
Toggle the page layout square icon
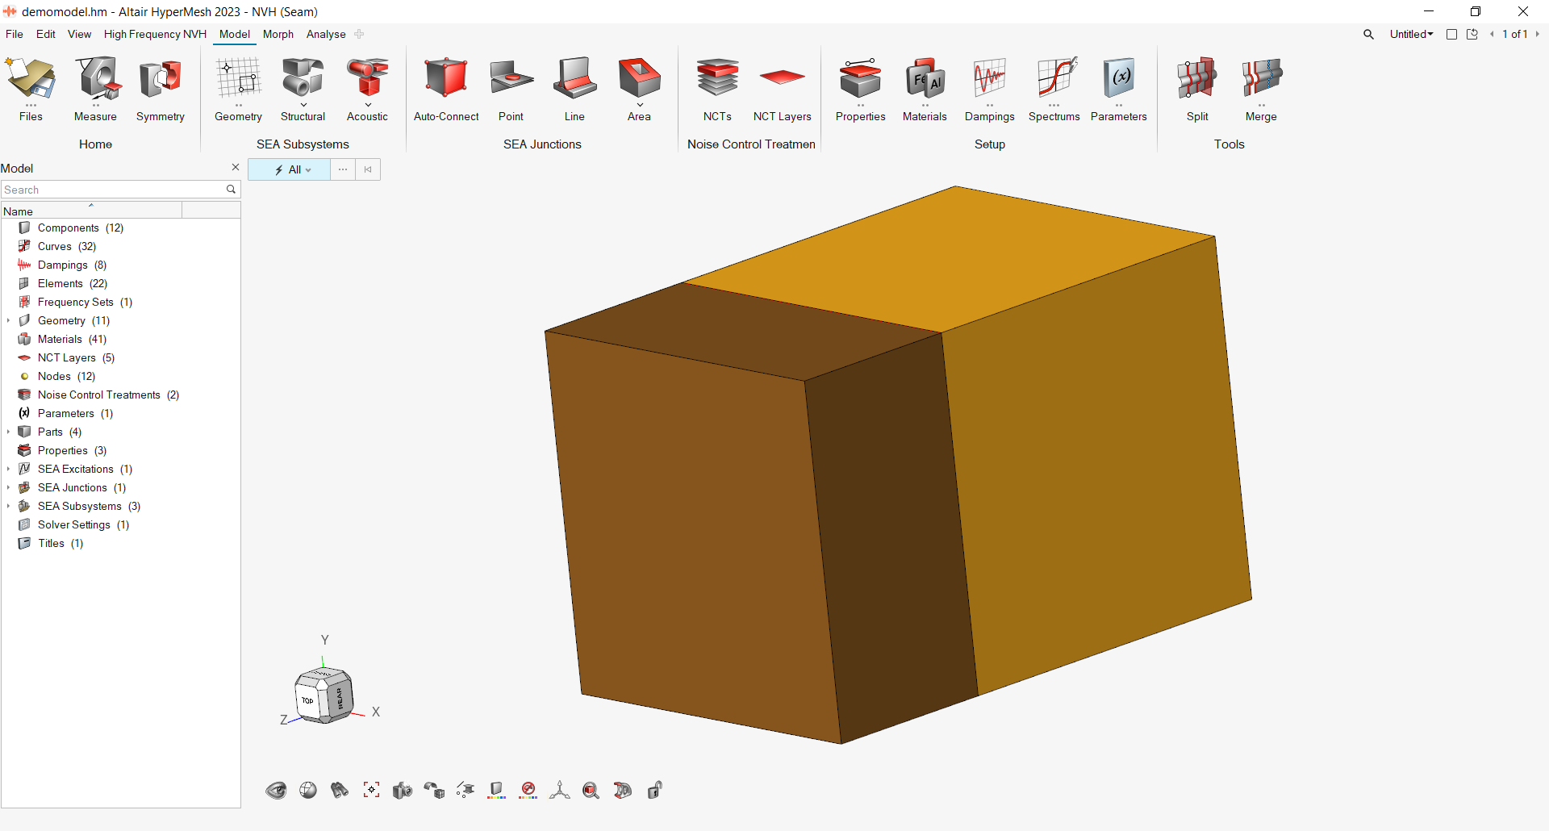(1451, 35)
